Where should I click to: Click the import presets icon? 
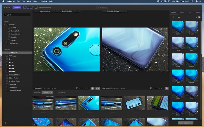click(x=199, y=17)
